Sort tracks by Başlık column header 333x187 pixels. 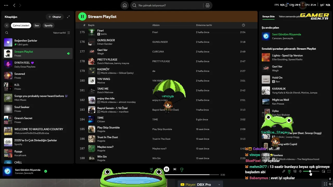pos(91,25)
